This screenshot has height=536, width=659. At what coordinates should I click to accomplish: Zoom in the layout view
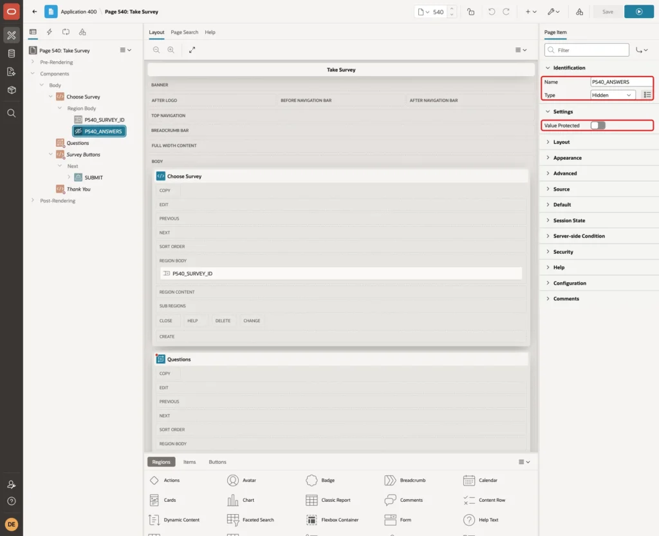click(x=171, y=50)
